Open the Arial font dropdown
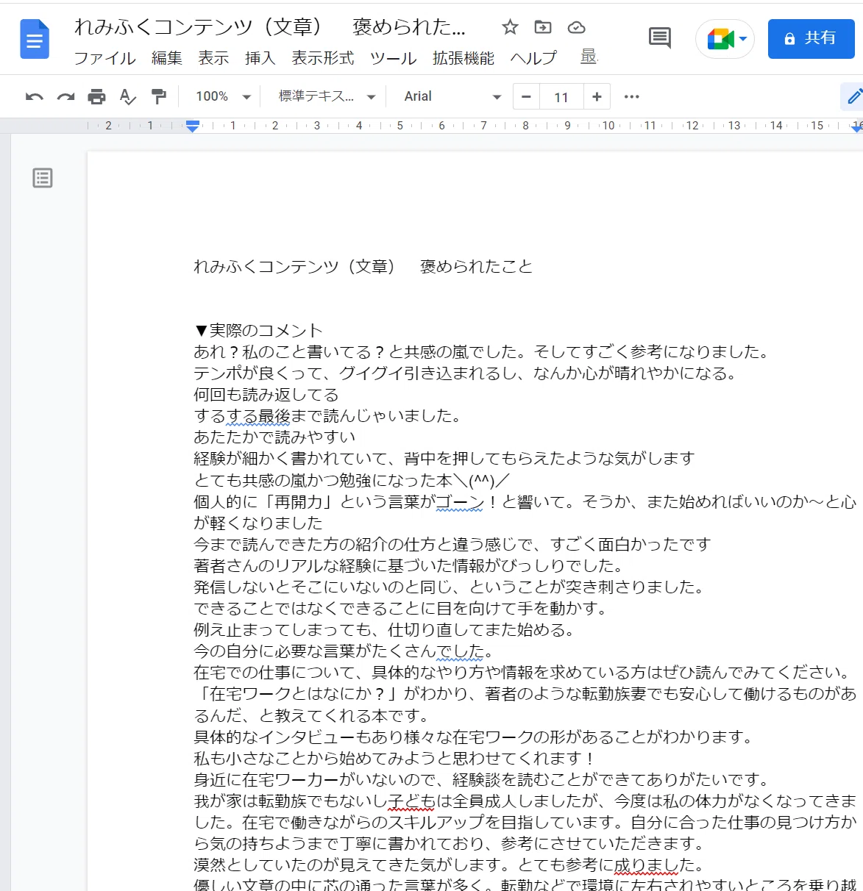The image size is (863, 891). click(x=452, y=96)
